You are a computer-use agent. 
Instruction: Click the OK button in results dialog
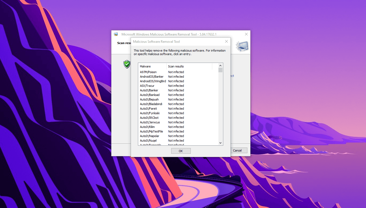pos(181,151)
